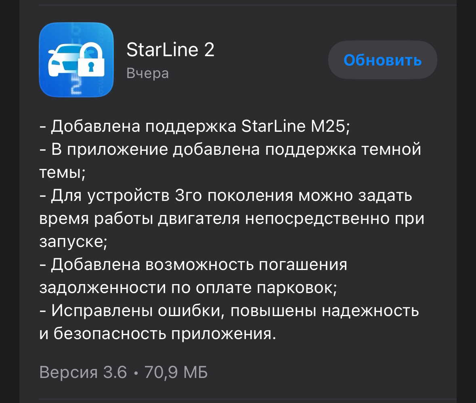Click the word темы; in the notes
The image size is (476, 403).
(63, 172)
